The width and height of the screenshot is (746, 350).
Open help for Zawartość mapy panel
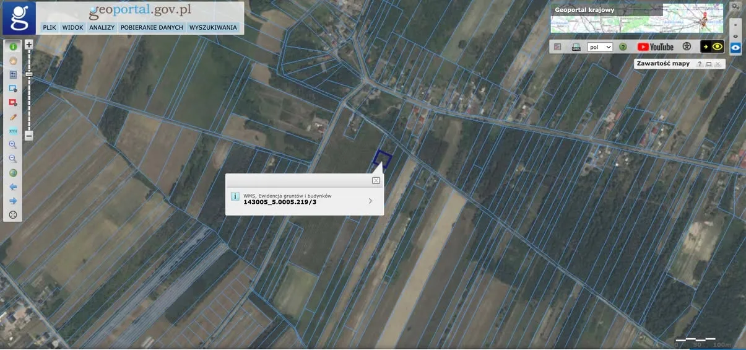point(700,64)
